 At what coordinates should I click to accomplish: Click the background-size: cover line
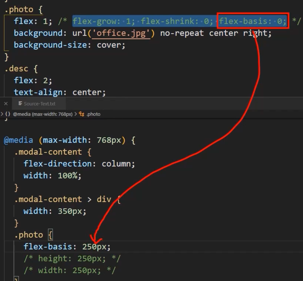pos(69,45)
